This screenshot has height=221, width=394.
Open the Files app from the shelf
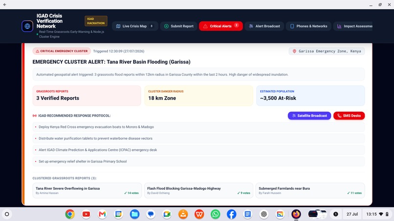(x=135, y=214)
